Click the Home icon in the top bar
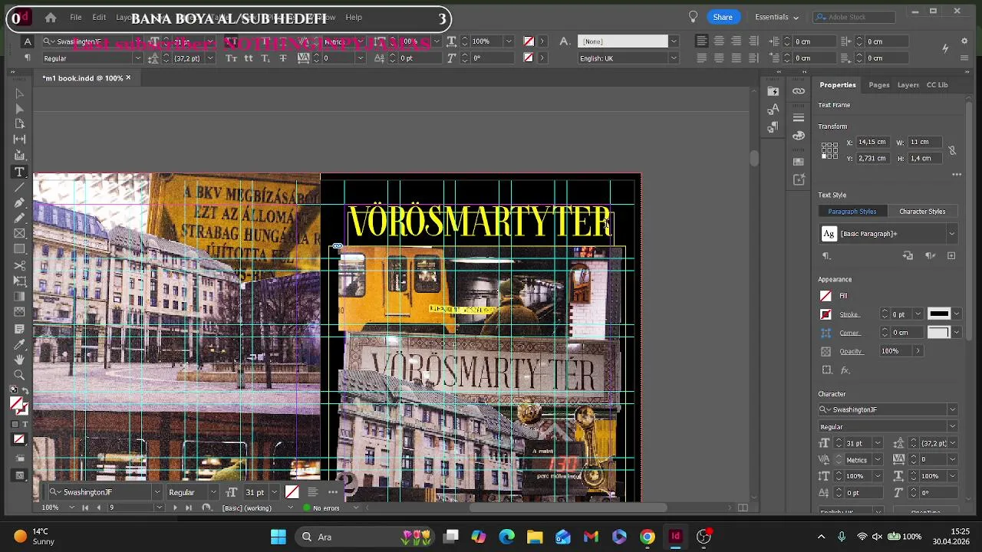The image size is (982, 552). pos(51,18)
